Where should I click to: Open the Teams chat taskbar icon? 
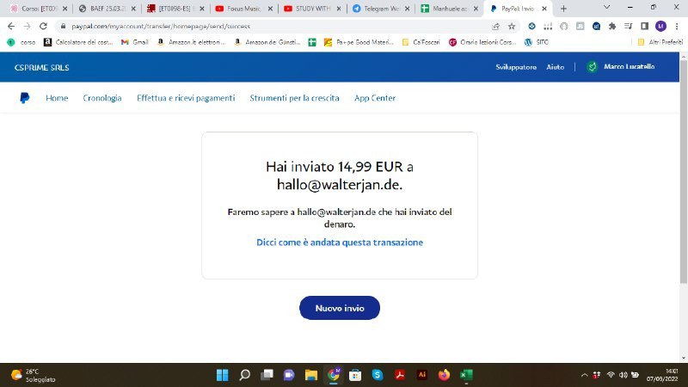click(289, 375)
